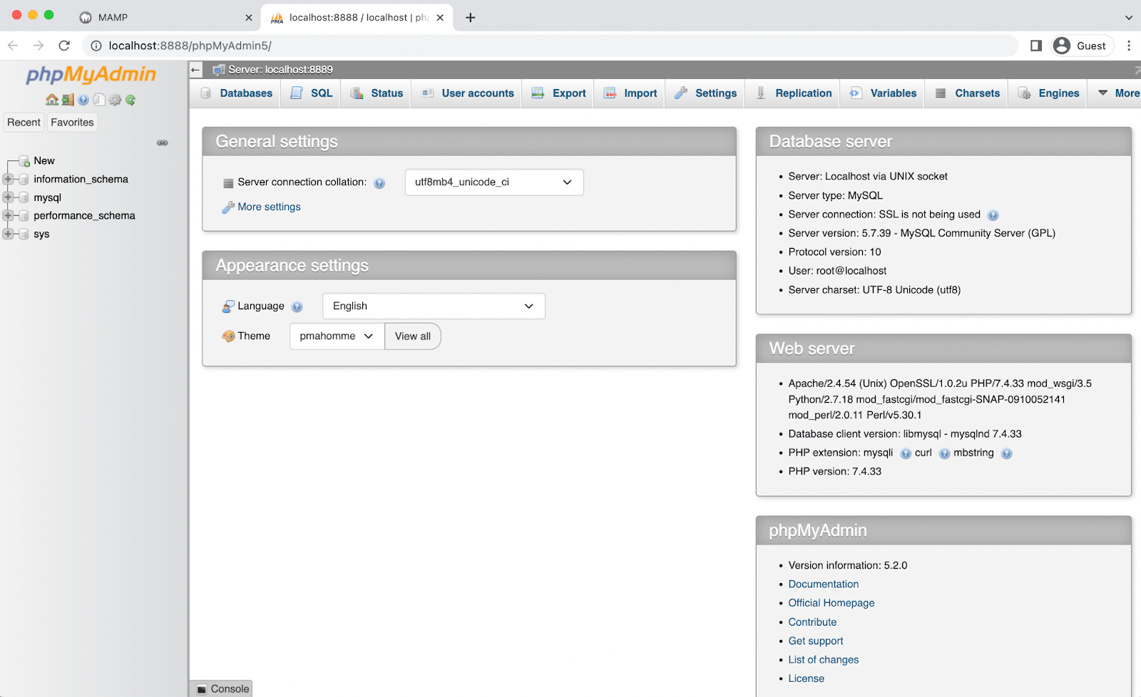Open MySQL documentation page icon in sidebar

click(99, 100)
